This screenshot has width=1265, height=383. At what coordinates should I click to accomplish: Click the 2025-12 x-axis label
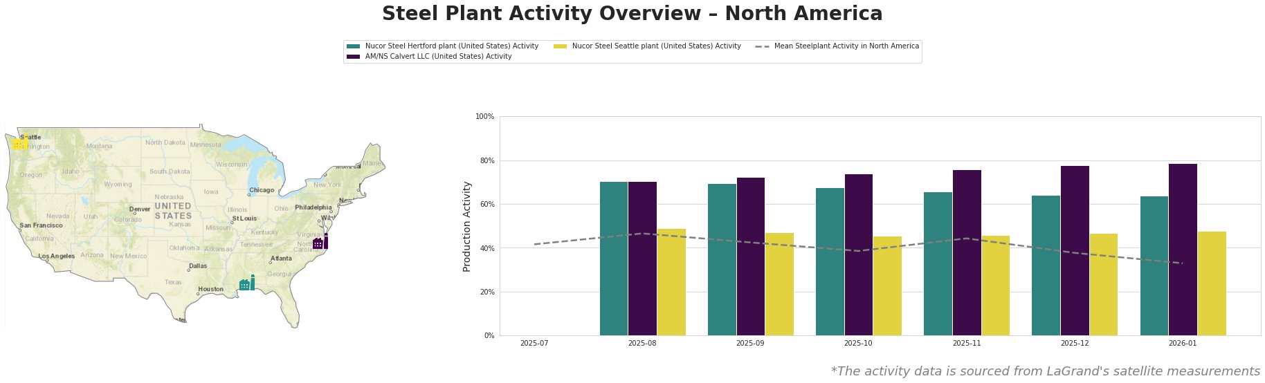point(1074,343)
